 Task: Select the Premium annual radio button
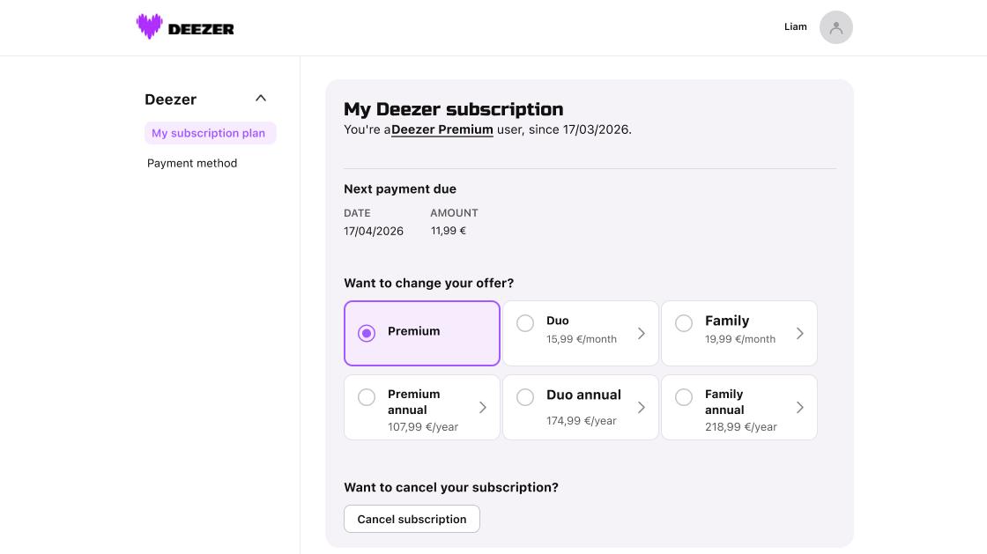(x=367, y=397)
